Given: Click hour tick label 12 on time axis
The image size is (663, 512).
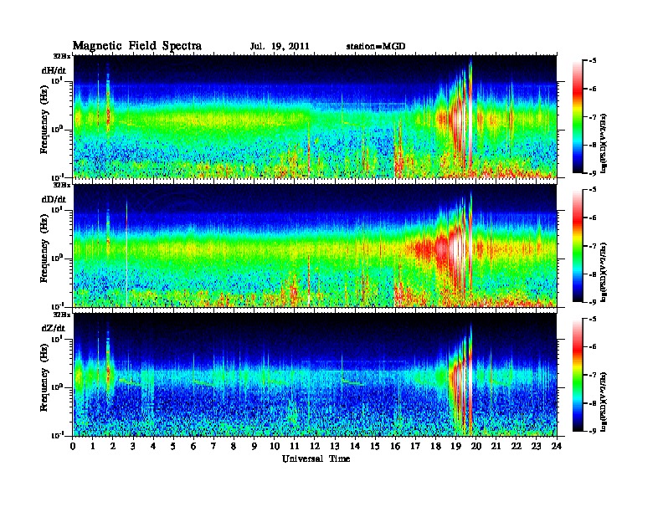Looking at the screenshot, I should pyautogui.click(x=315, y=446).
